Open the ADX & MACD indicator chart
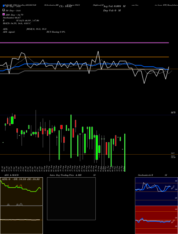The width and height of the screenshot is (178, 234). pos(21,206)
